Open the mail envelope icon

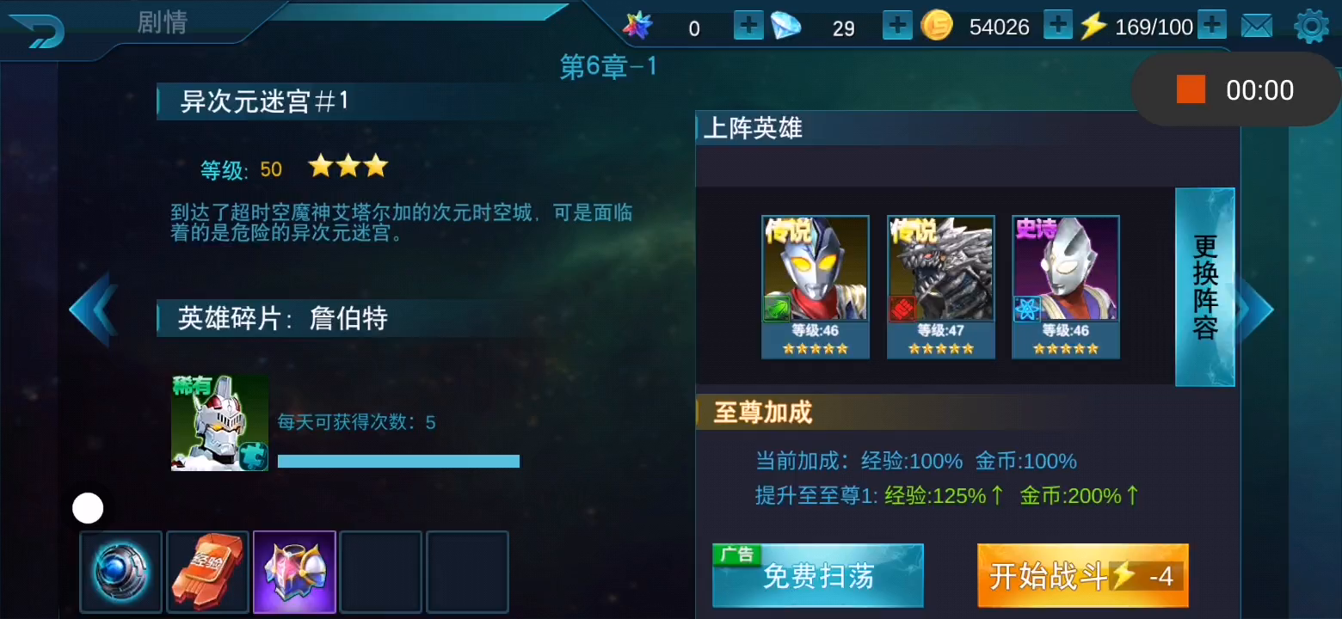1257,27
